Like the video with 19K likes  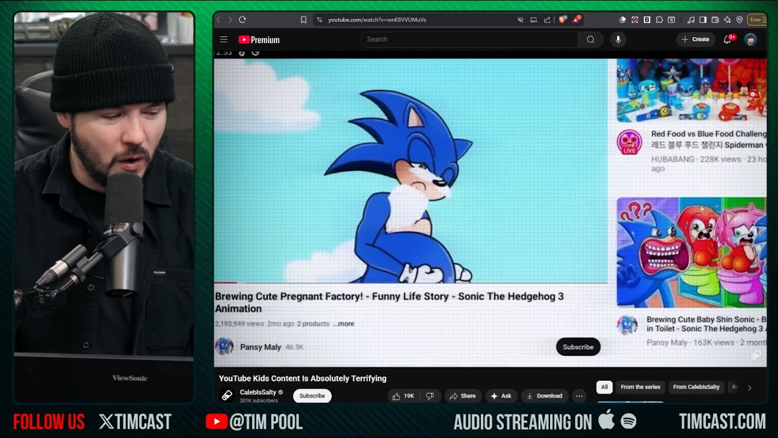tap(403, 396)
